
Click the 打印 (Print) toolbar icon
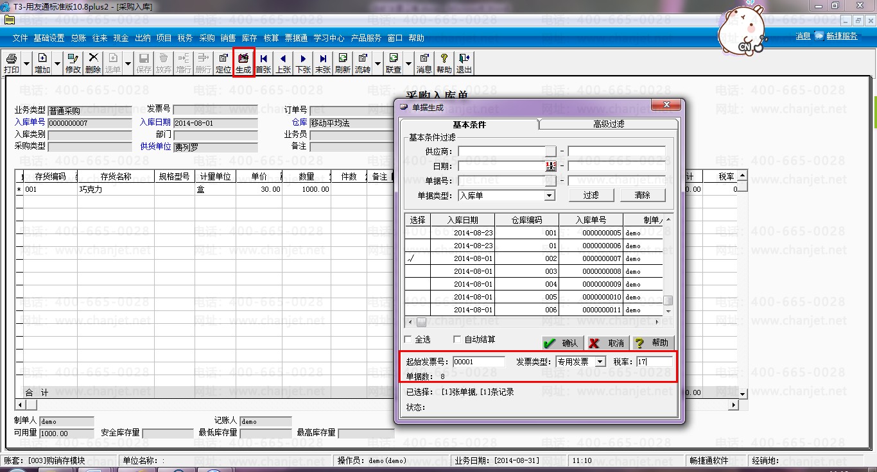(12, 63)
